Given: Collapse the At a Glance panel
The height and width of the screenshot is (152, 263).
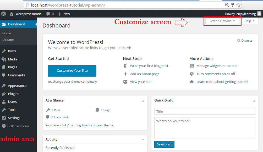Looking at the screenshot, I should coord(143,101).
